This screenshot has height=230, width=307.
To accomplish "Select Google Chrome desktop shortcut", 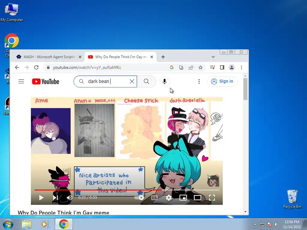I will point(12,40).
